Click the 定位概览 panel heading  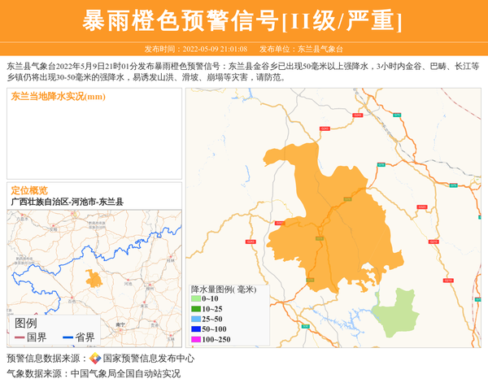pyautogui.click(x=29, y=190)
